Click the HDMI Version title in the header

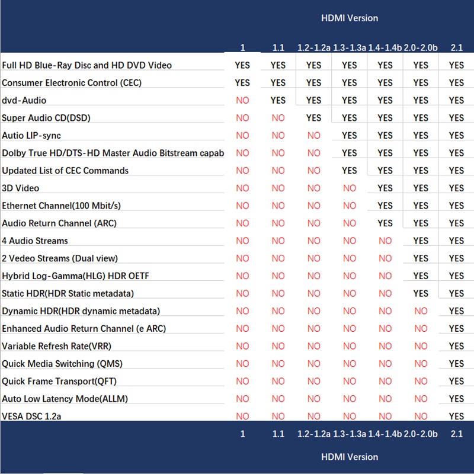pos(349,18)
